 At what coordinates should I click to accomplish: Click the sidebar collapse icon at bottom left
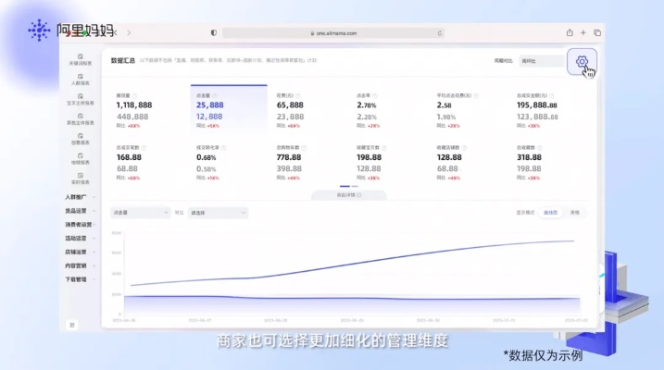[x=72, y=324]
